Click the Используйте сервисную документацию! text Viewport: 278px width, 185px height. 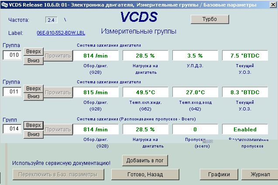[x=61, y=163]
